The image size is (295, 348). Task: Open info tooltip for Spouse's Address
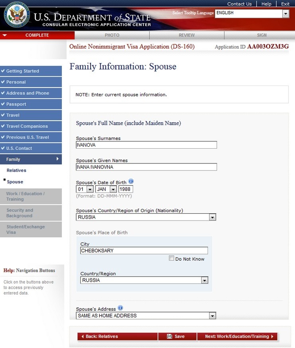click(120, 308)
